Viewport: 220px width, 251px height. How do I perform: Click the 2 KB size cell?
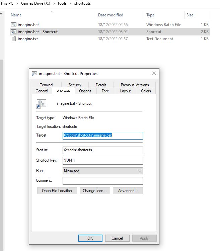pos(205,32)
